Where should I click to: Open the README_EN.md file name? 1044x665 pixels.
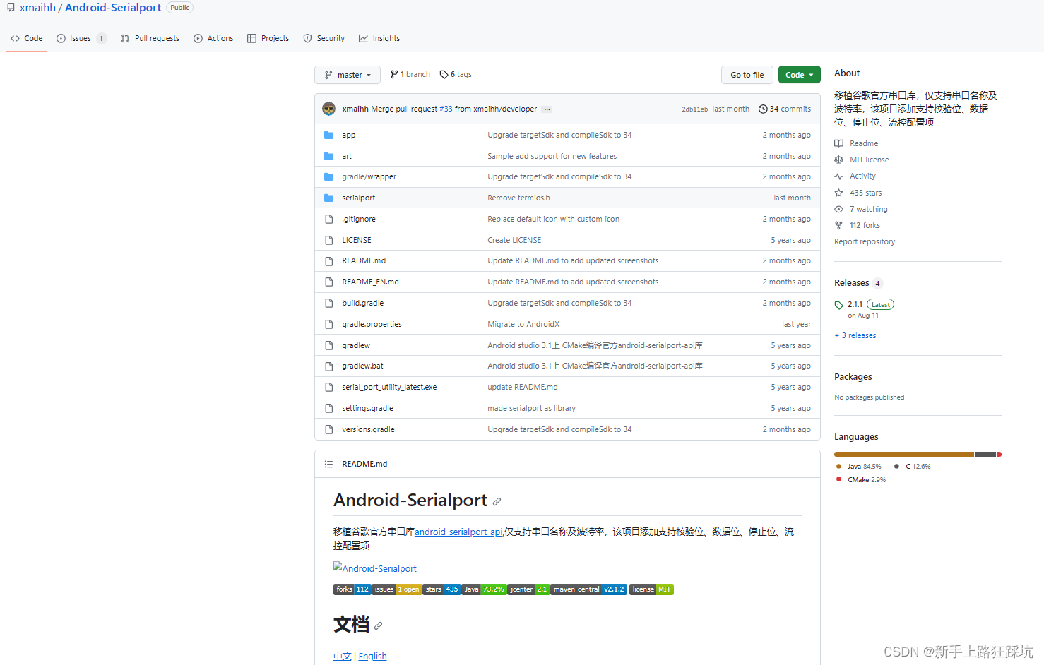[x=370, y=282]
